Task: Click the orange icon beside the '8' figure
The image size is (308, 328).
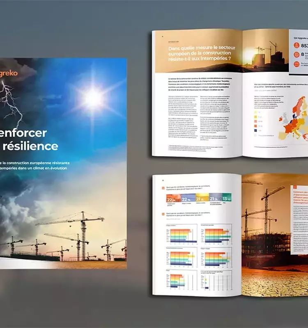Action: click(x=297, y=55)
